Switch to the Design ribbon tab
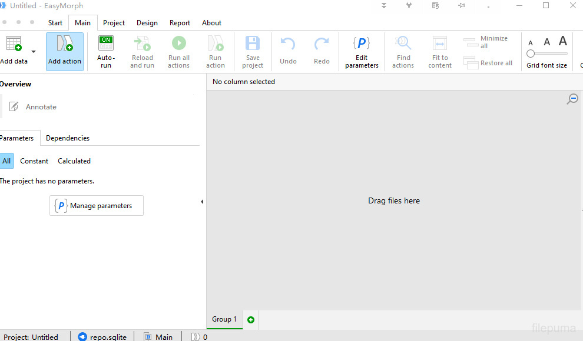The height and width of the screenshot is (341, 583). [147, 23]
